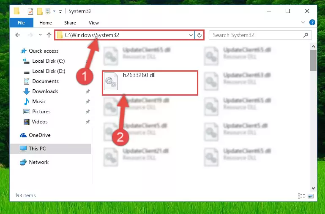The width and height of the screenshot is (325, 214).
Task: Switch to the Home ribbon tab
Action: click(x=46, y=23)
